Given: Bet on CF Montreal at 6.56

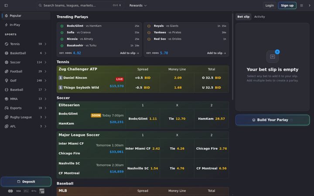Looking at the screenshot, I should click(212, 169).
